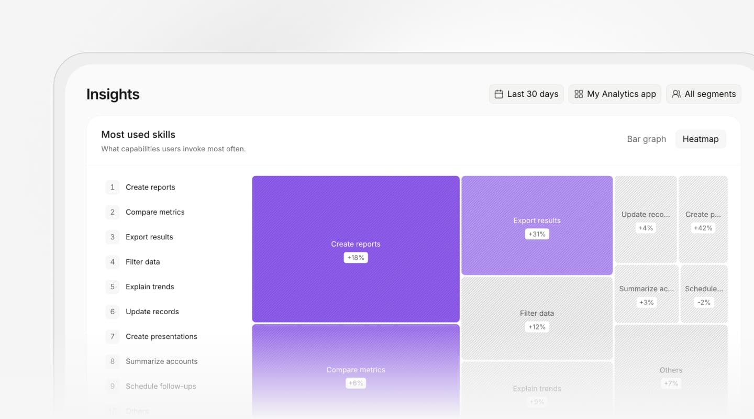
Task: Click the Most used skills heading
Action: click(138, 135)
